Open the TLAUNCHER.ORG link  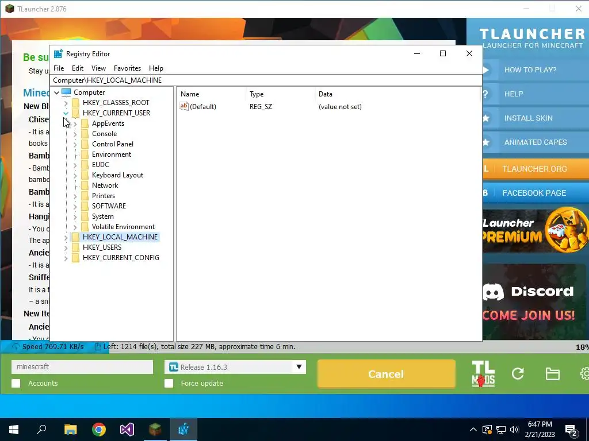(x=536, y=169)
